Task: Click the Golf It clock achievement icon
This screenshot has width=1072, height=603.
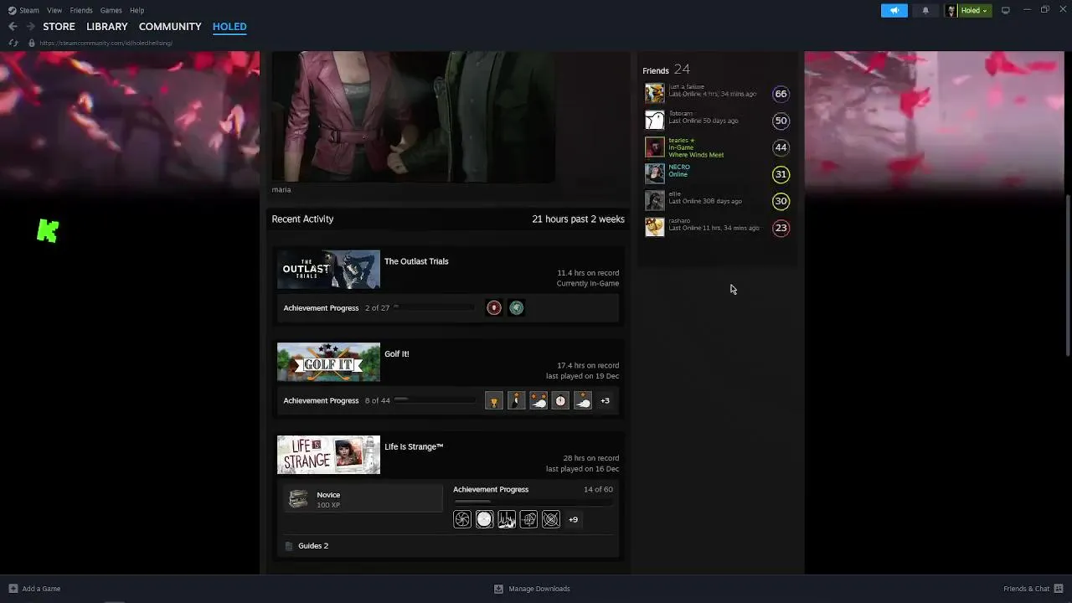Action: tap(560, 401)
